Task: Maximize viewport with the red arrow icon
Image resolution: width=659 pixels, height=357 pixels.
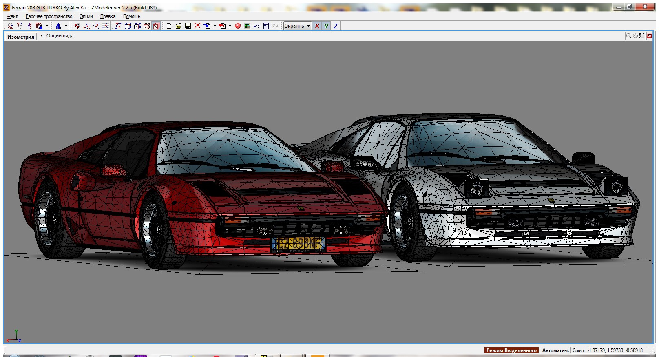Action: click(x=649, y=36)
